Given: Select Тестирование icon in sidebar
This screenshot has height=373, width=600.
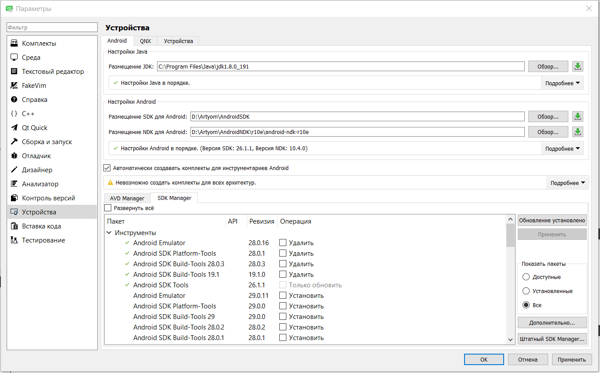Looking at the screenshot, I should (14, 240).
